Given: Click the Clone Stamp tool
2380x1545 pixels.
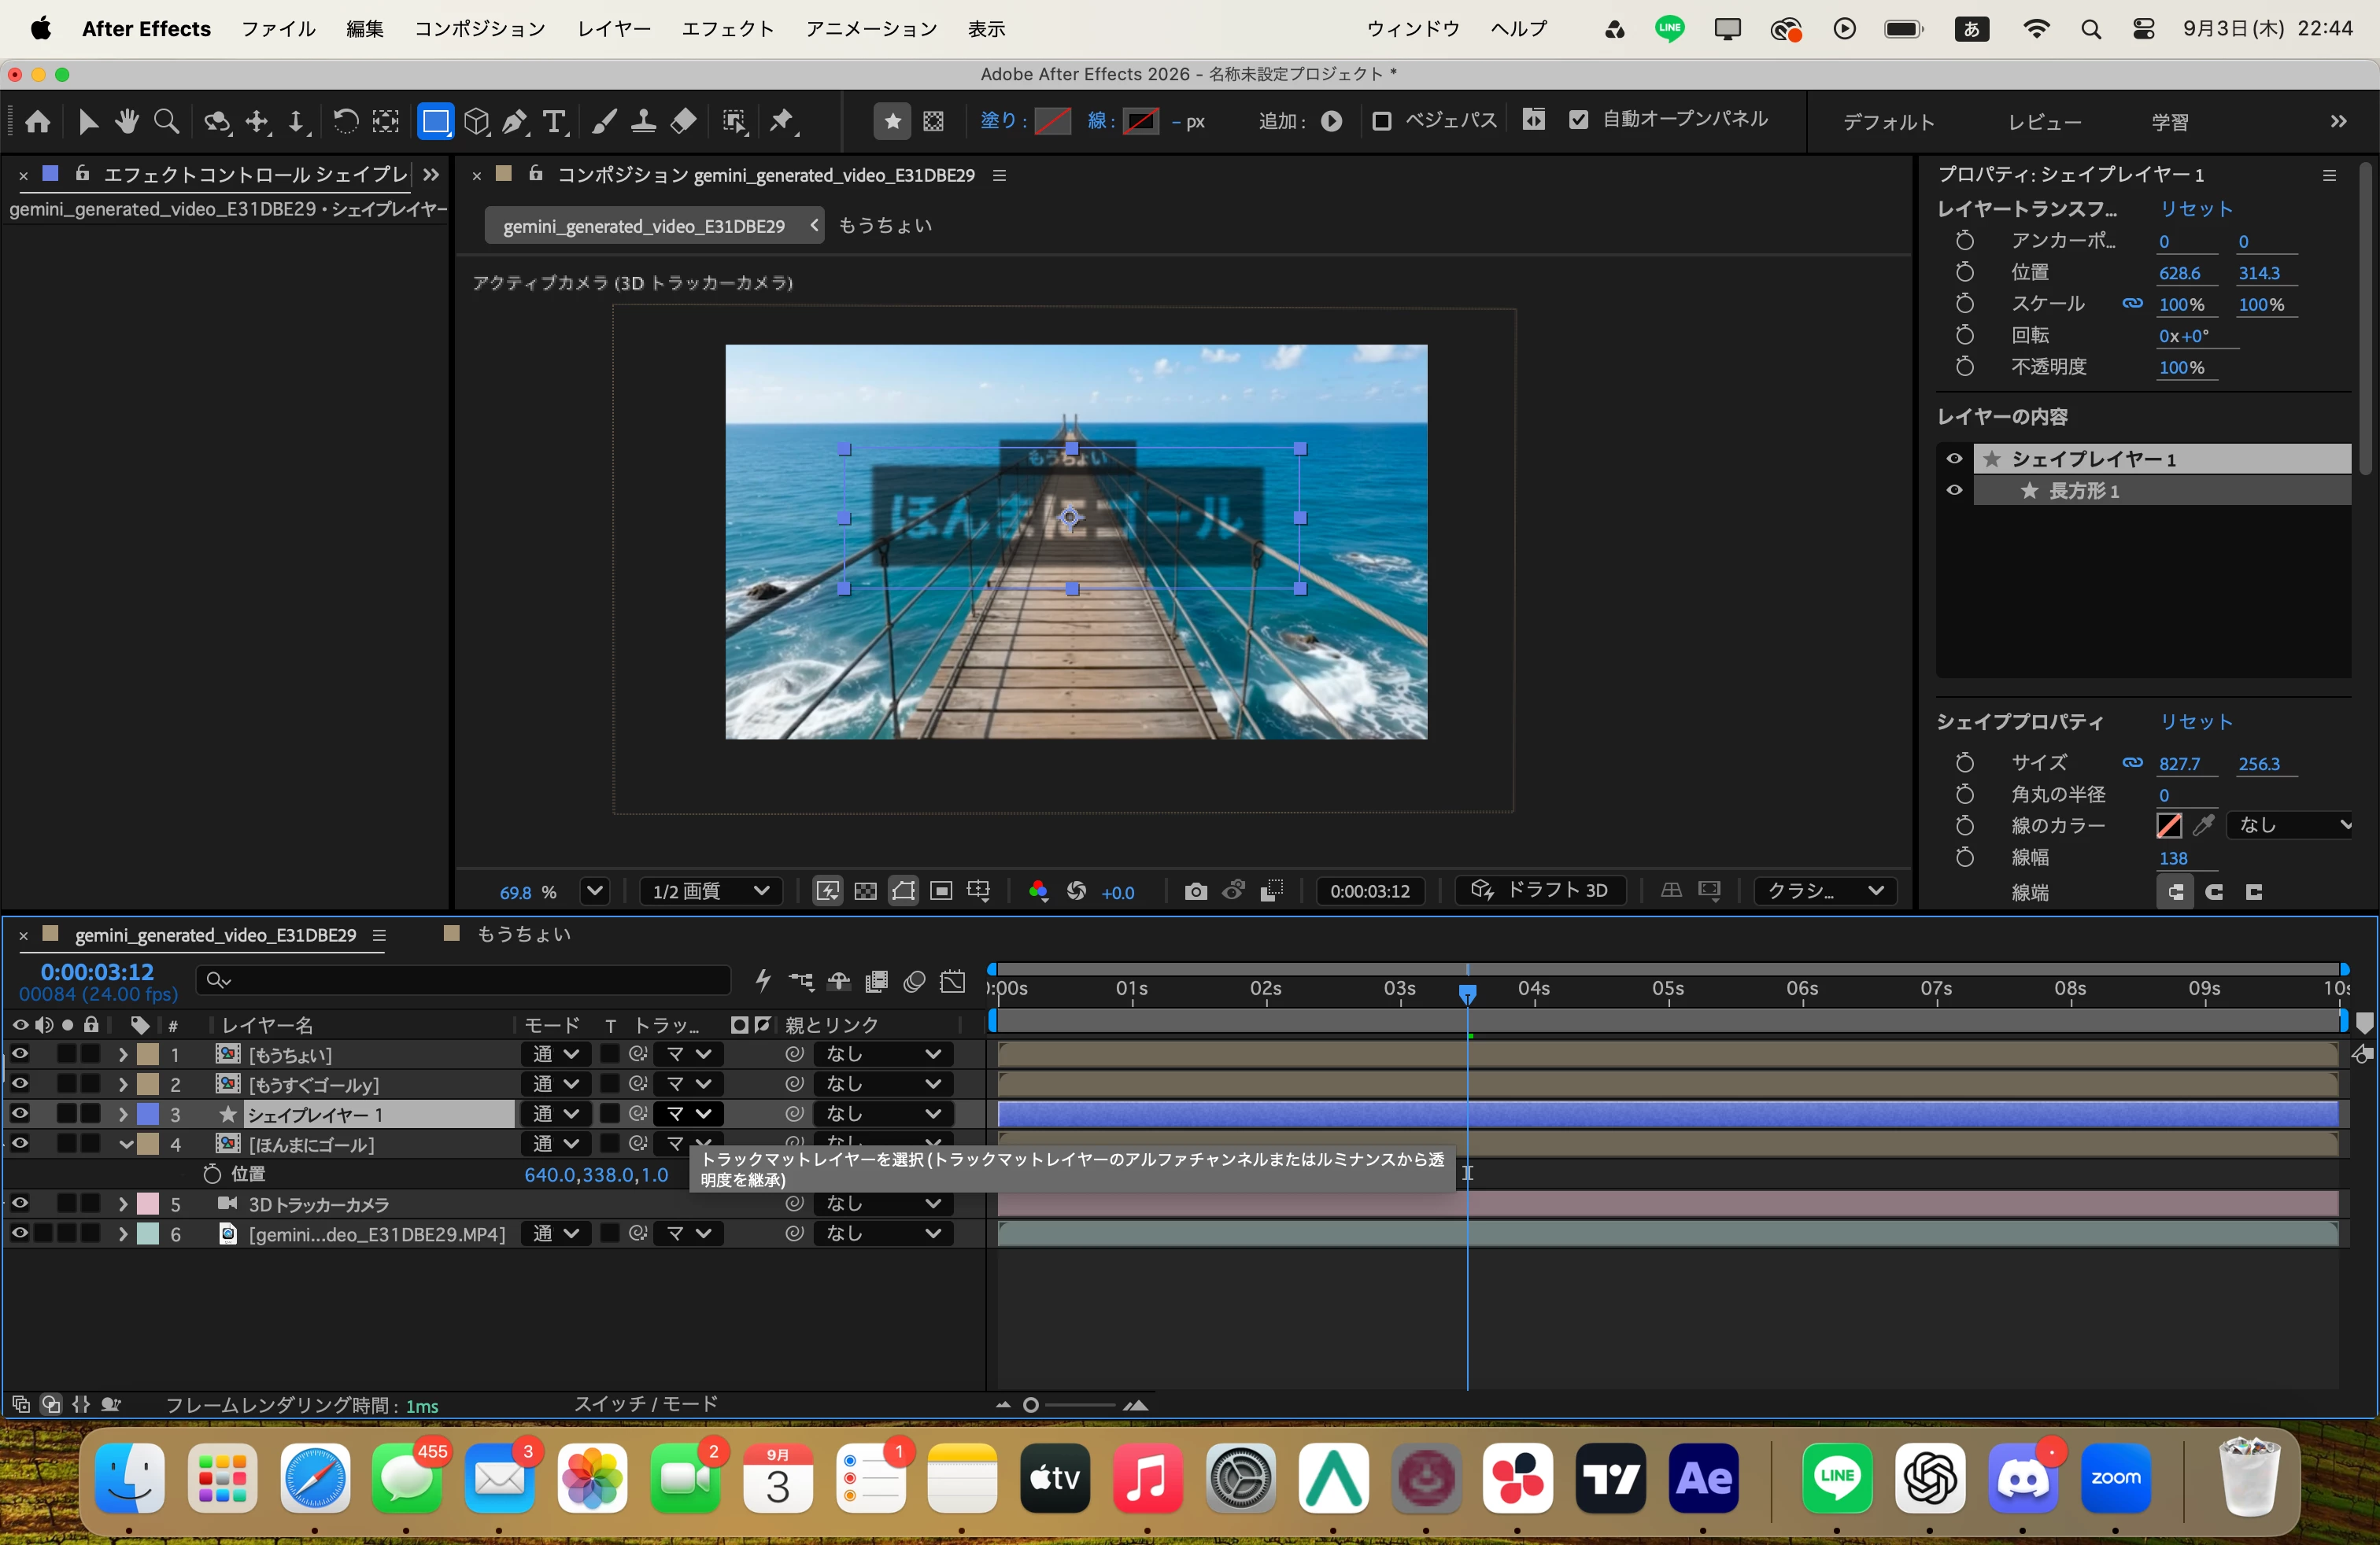Looking at the screenshot, I should (643, 122).
